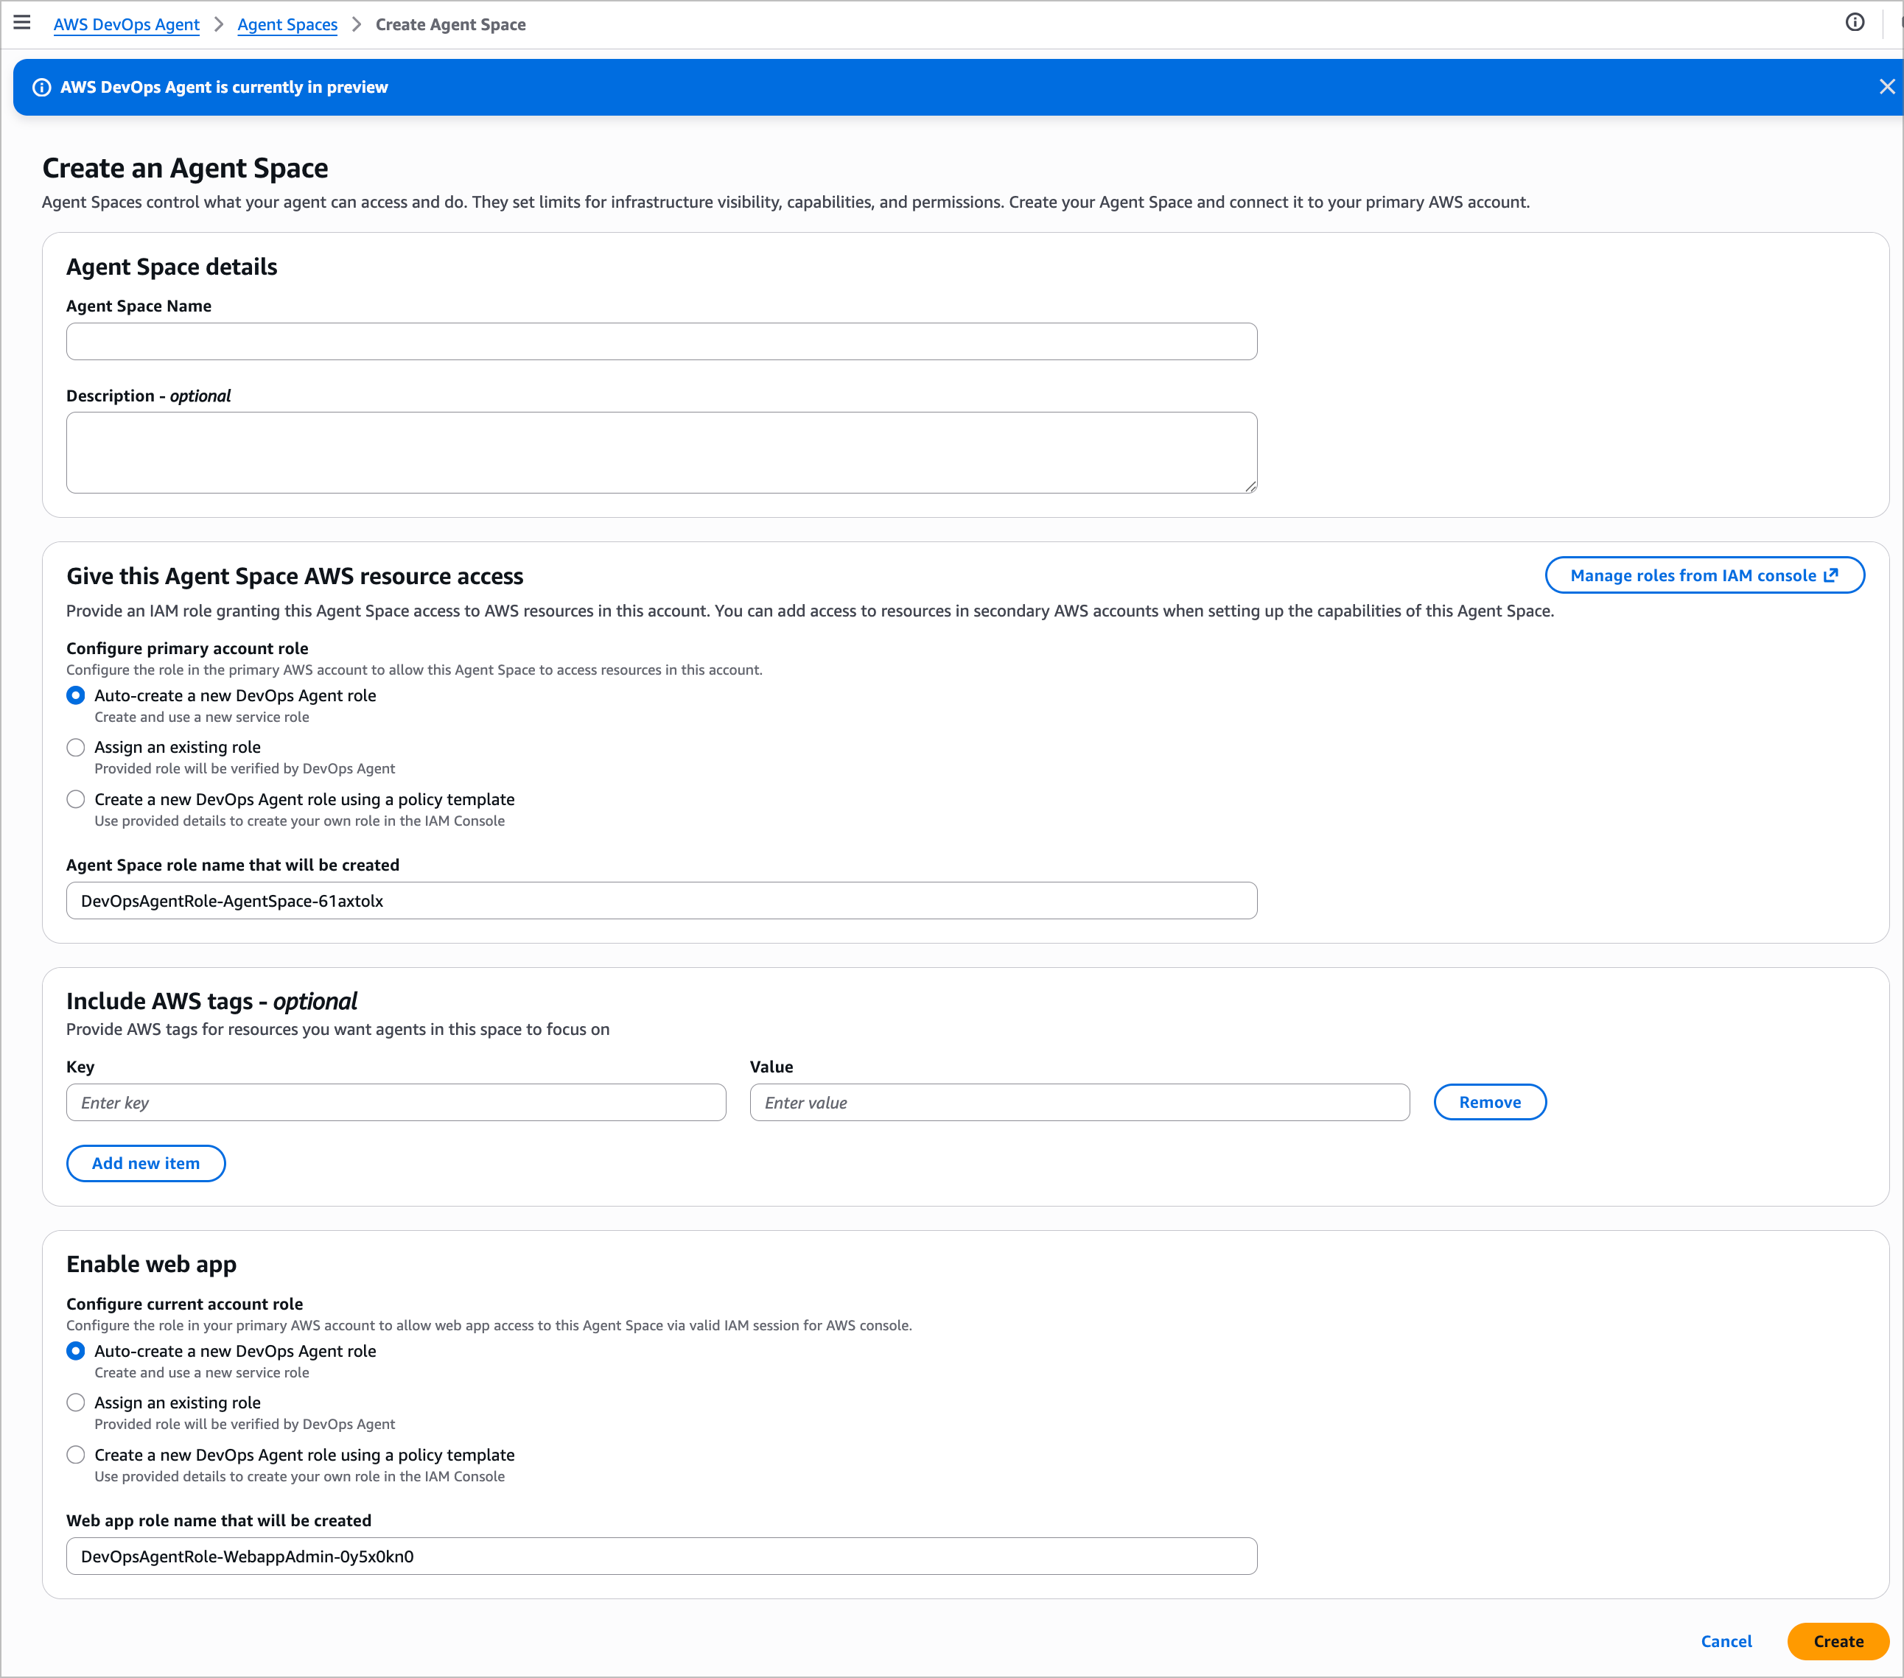
Task: Click the info icon in preview banner
Action: pyautogui.click(x=42, y=88)
